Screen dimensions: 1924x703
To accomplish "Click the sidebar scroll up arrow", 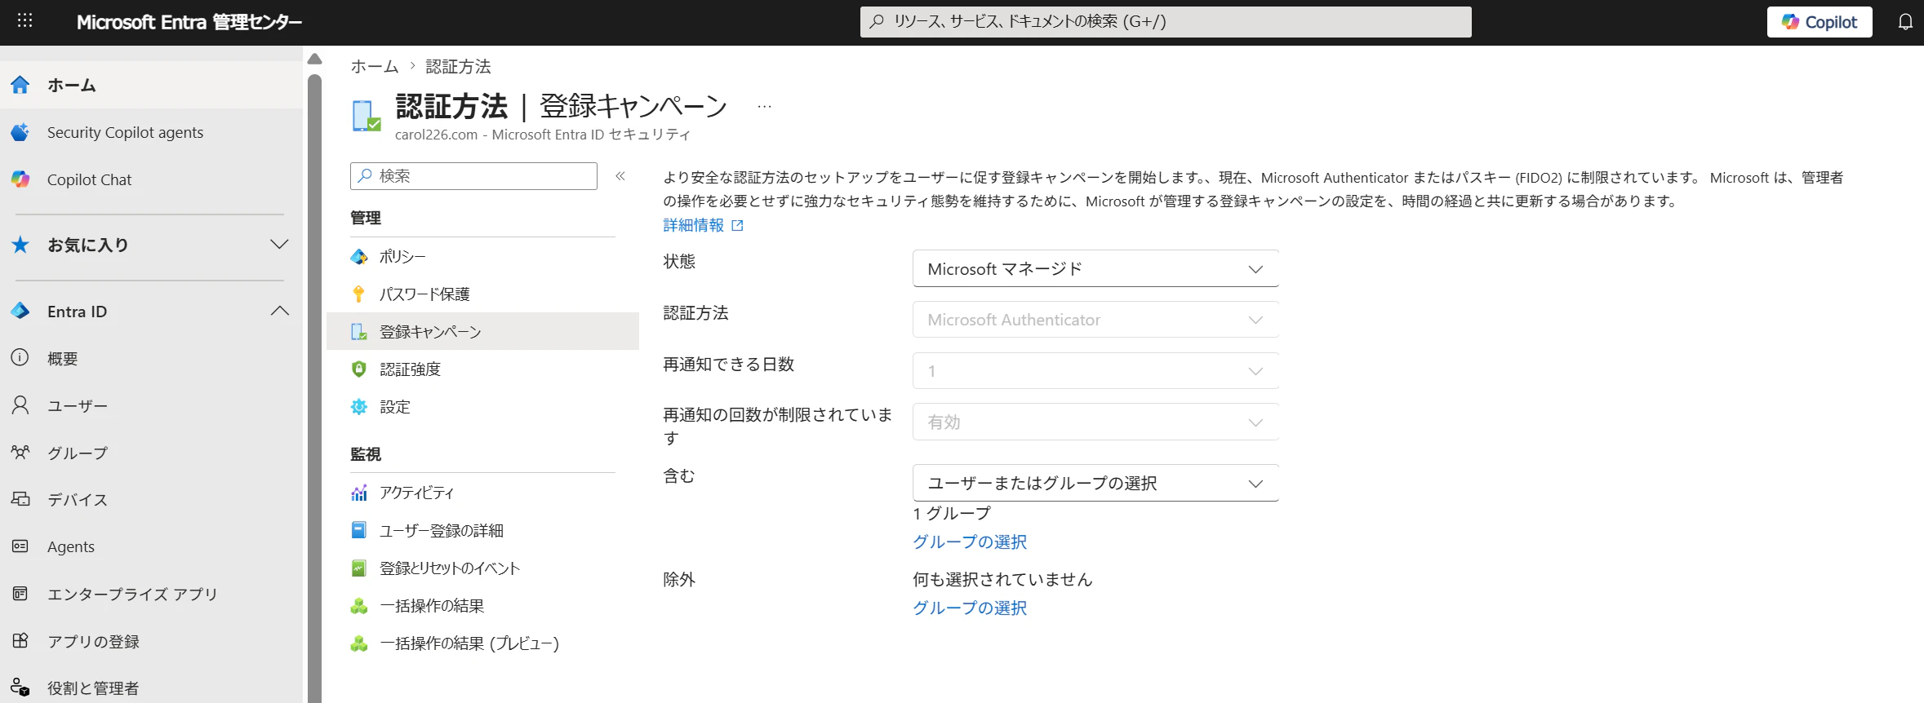I will [x=314, y=59].
